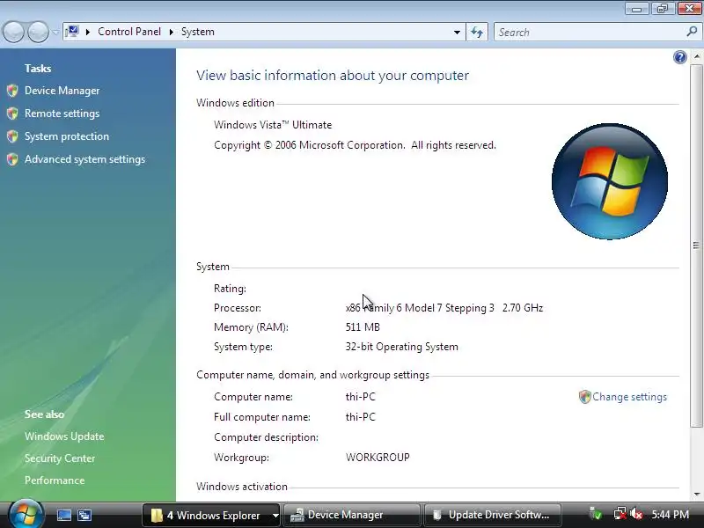Click the Windows Vista logo image
The width and height of the screenshot is (704, 528).
(x=610, y=181)
